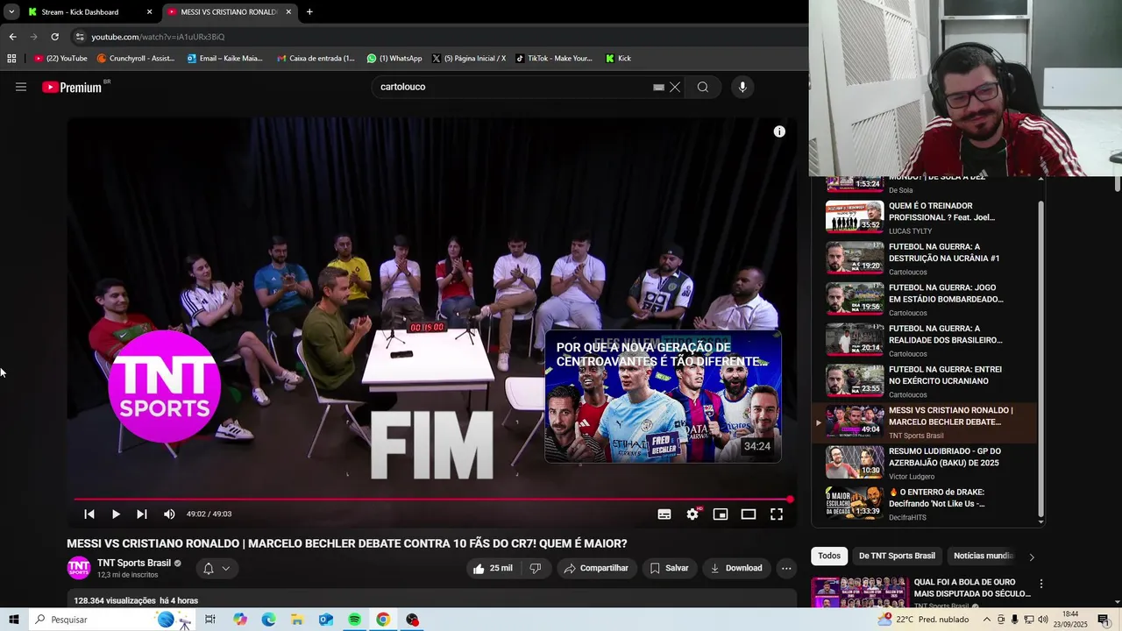Open Futebol na Guerra: Jogo em Estádio

pyautogui.click(x=927, y=299)
